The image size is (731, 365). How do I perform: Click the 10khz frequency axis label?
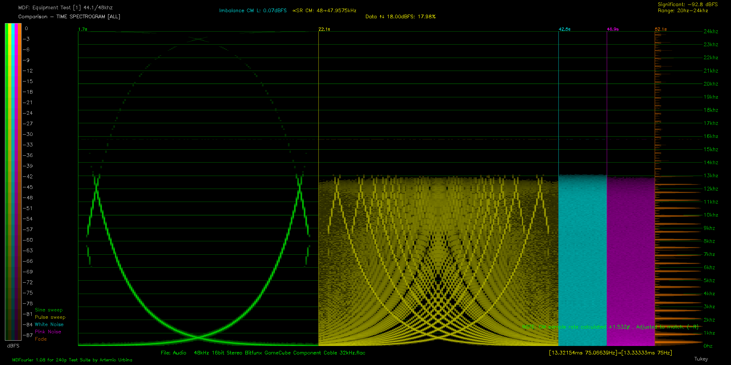pyautogui.click(x=711, y=215)
